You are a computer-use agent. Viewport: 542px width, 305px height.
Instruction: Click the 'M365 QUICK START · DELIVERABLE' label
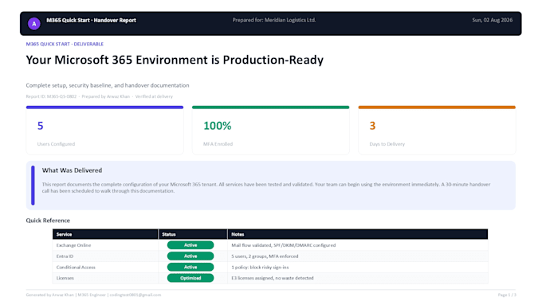point(65,44)
